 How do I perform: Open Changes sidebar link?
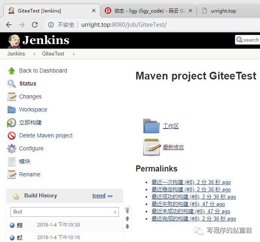click(30, 96)
